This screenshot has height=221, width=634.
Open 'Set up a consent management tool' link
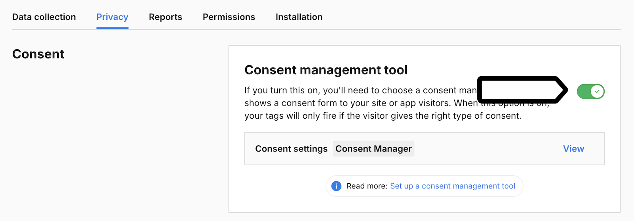(453, 186)
